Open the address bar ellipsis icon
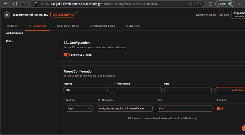 click(190, 4)
